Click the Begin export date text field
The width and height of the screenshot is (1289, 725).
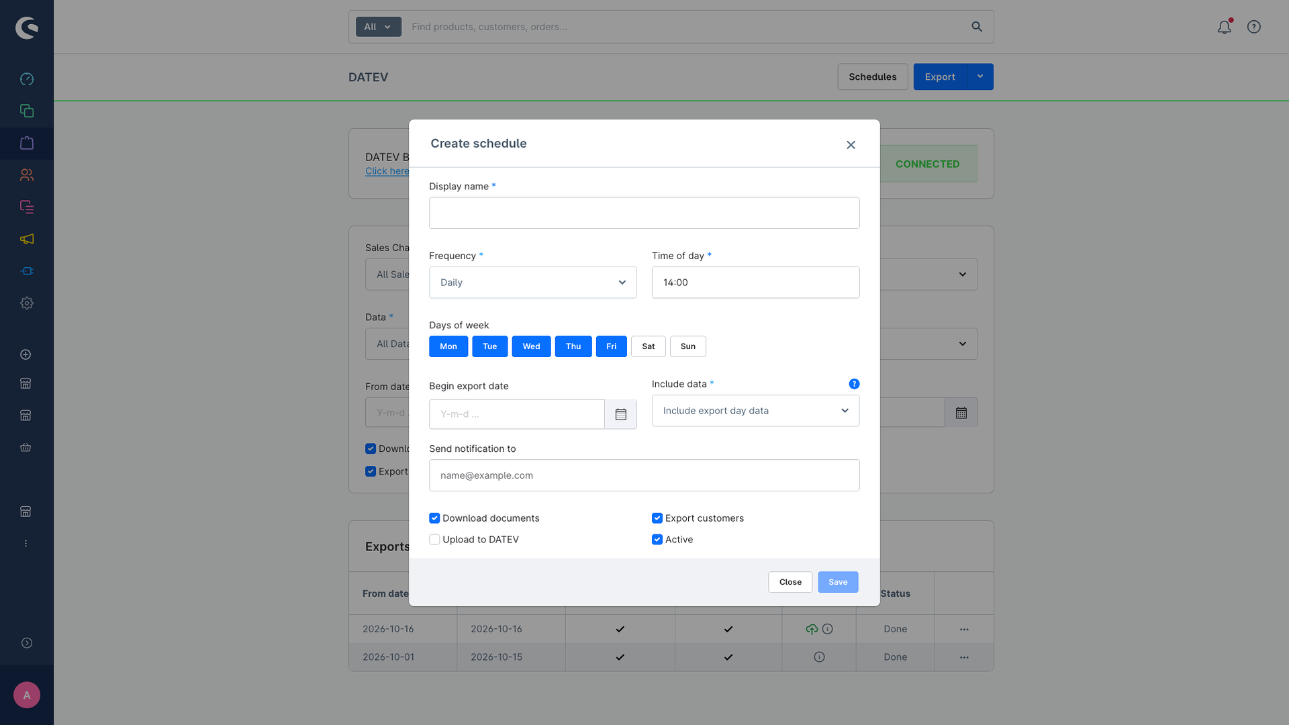[517, 414]
